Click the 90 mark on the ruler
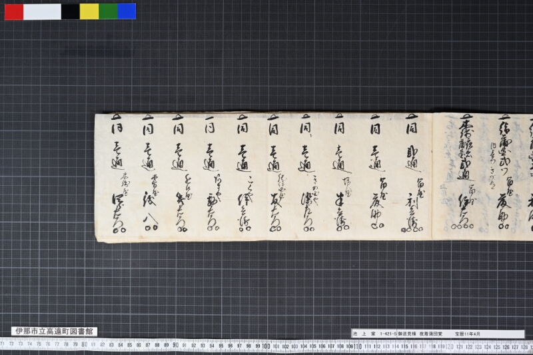533x355 pixels. click(175, 345)
